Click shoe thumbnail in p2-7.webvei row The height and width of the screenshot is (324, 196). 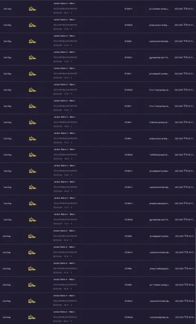coord(32,285)
